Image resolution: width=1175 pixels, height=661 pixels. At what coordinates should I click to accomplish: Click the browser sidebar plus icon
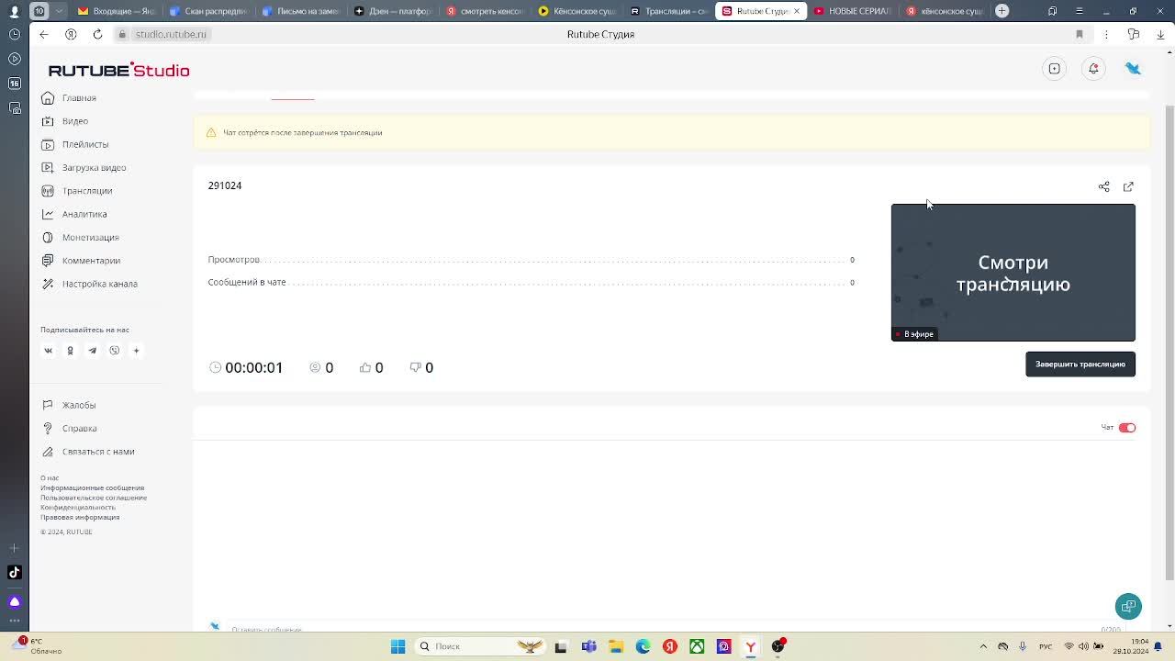[x=14, y=548]
